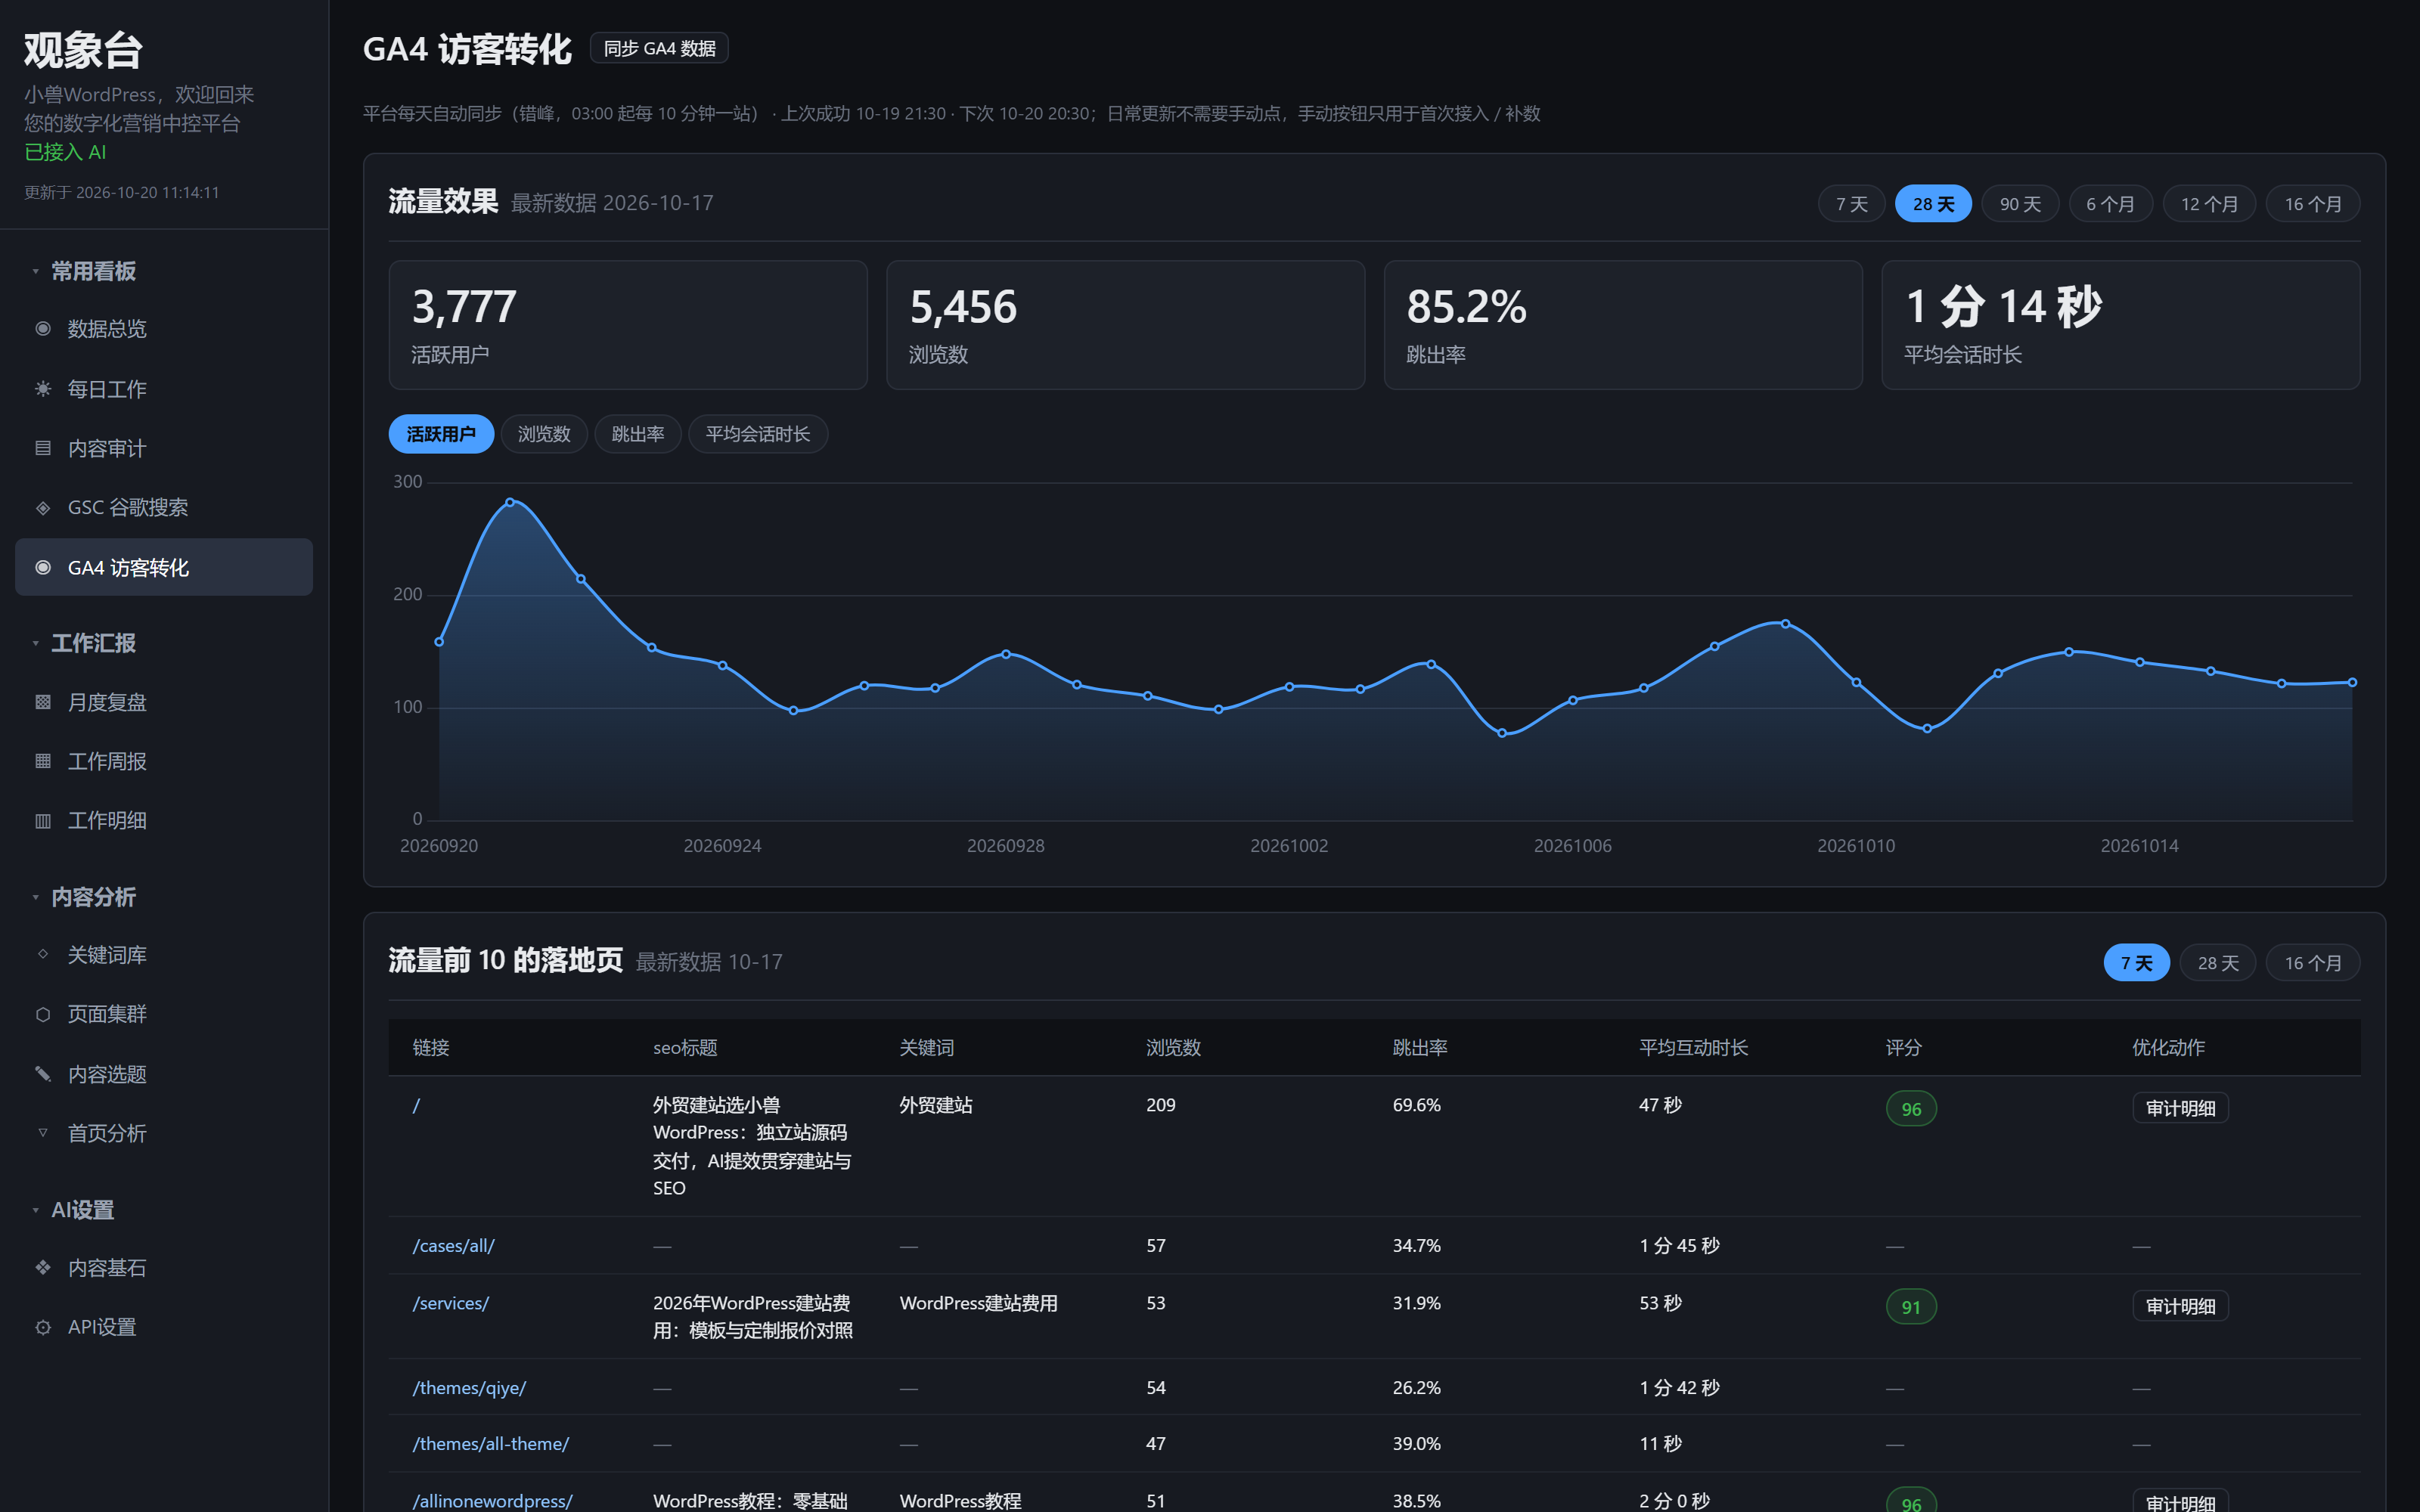Click the 工作明细 columns icon
The image size is (2420, 1512).
43,821
